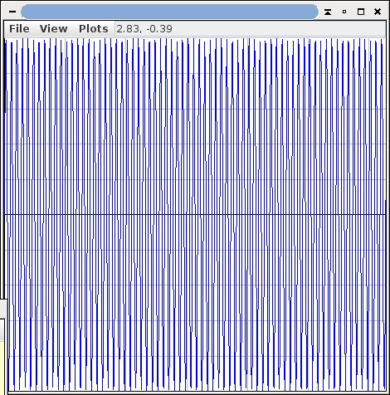Click the thick blue bar at plot's left edge
Screen dimensions: 390x395
(x=6, y=76)
